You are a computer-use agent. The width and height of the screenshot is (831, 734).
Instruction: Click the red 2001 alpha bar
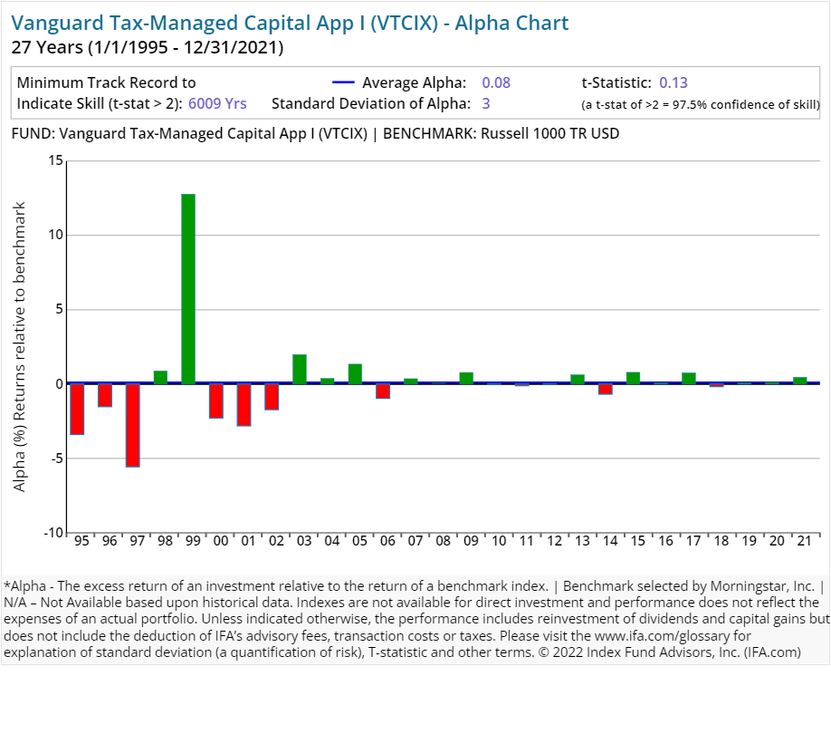[x=244, y=405]
